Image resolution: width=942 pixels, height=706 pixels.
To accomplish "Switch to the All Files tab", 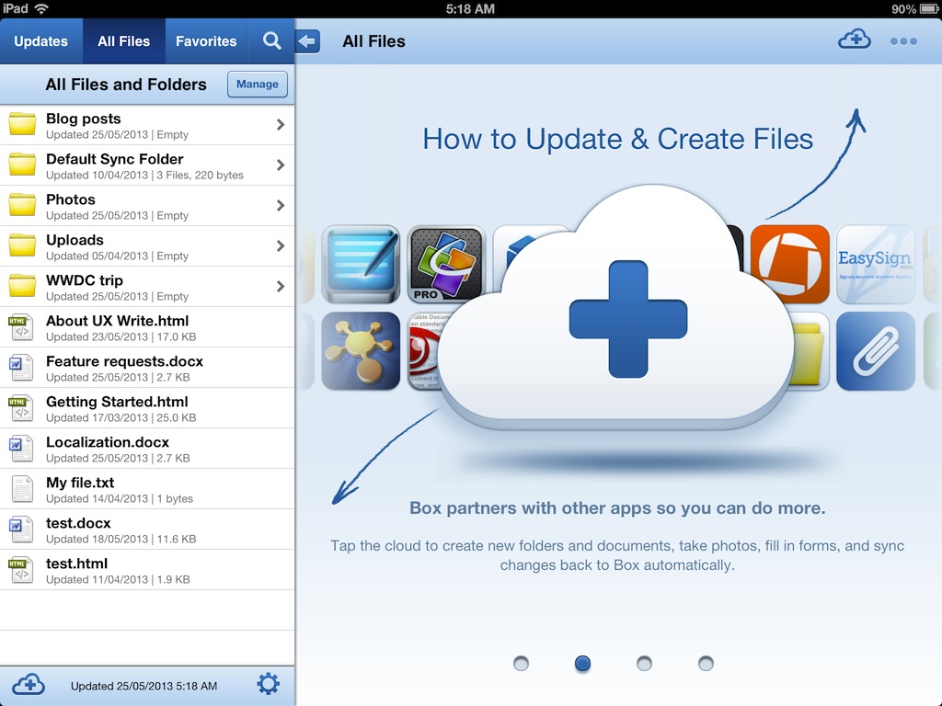I will tap(124, 40).
